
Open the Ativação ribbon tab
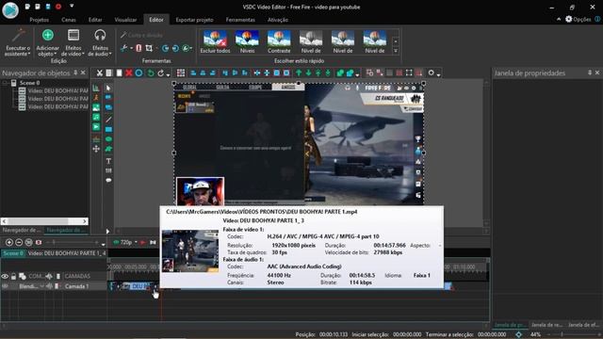pos(278,20)
